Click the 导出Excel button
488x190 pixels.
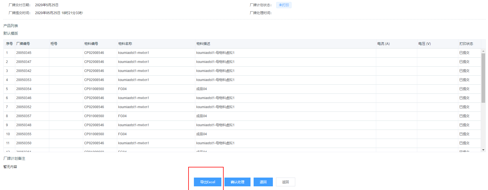pyautogui.click(x=208, y=182)
